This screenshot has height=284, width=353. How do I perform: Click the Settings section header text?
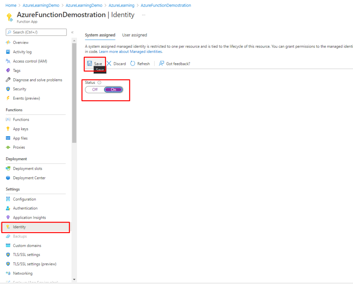[13, 189]
